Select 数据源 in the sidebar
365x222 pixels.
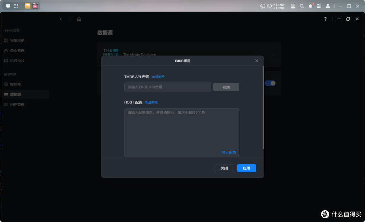pos(25,95)
